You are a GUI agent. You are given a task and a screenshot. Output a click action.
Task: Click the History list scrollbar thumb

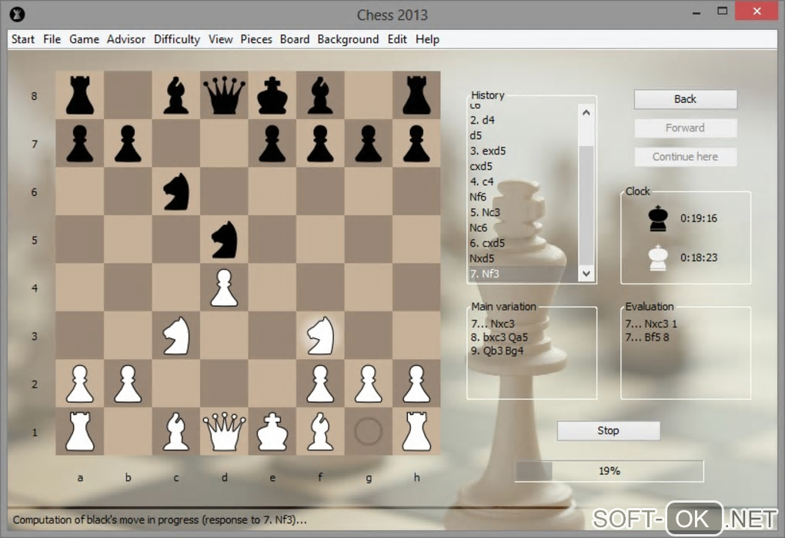tap(586, 205)
